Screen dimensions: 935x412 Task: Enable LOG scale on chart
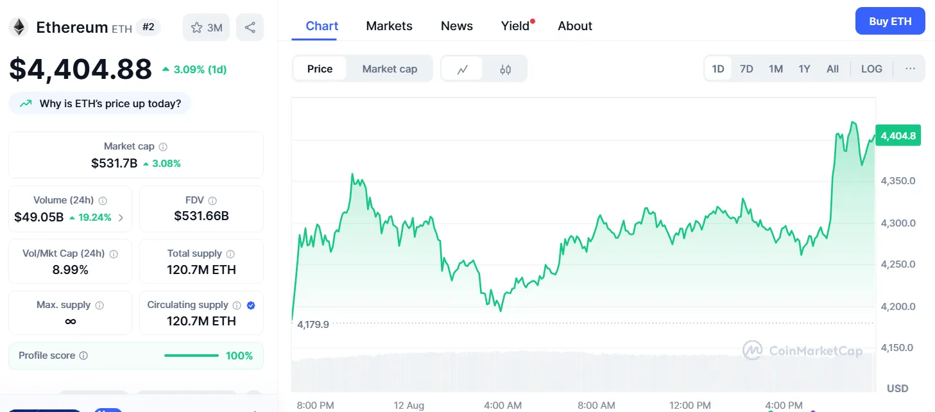point(871,69)
